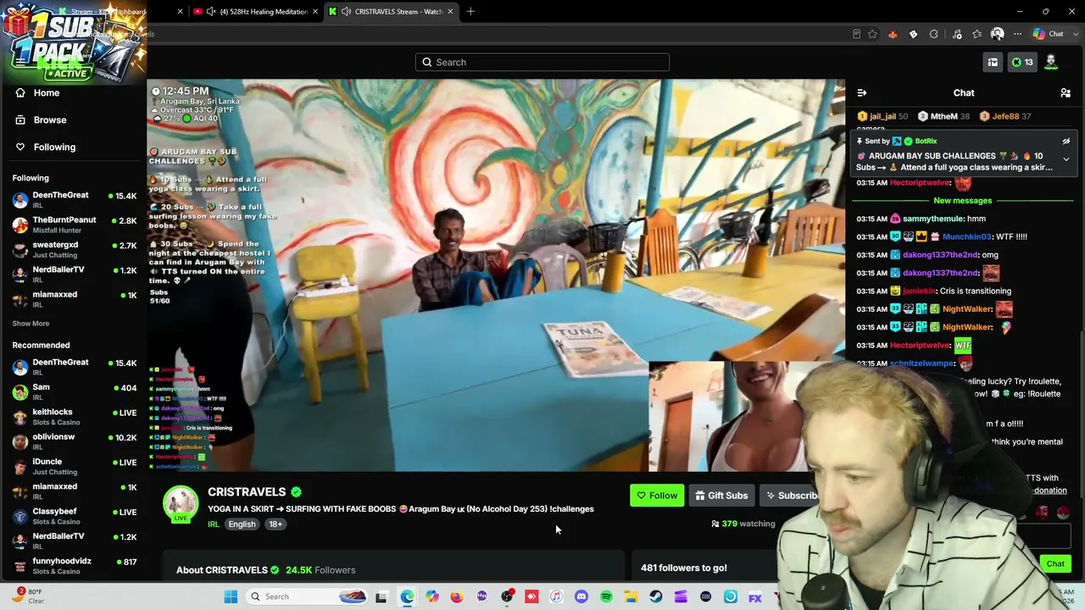Open a new browser tab
Screen dimensions: 1085x610
point(470,12)
